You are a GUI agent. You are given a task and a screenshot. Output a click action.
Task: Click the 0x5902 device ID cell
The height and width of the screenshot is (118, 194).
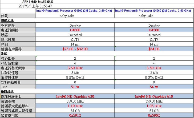point(154,115)
